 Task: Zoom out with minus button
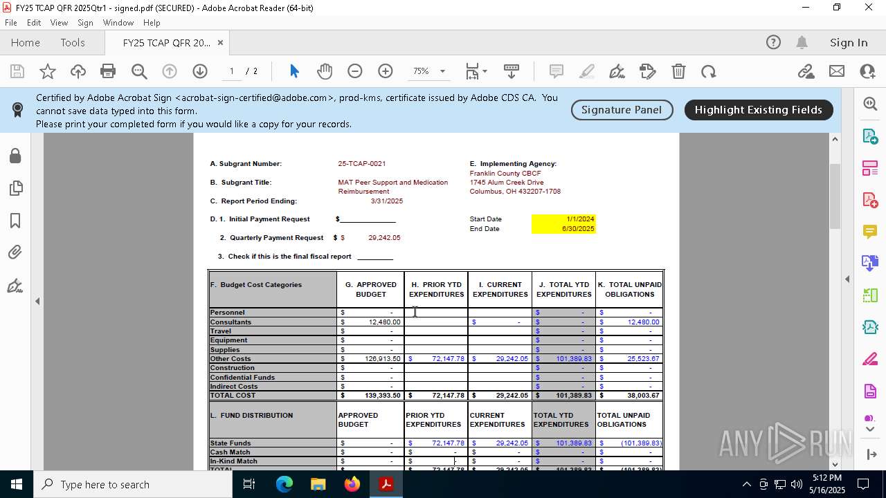point(355,71)
